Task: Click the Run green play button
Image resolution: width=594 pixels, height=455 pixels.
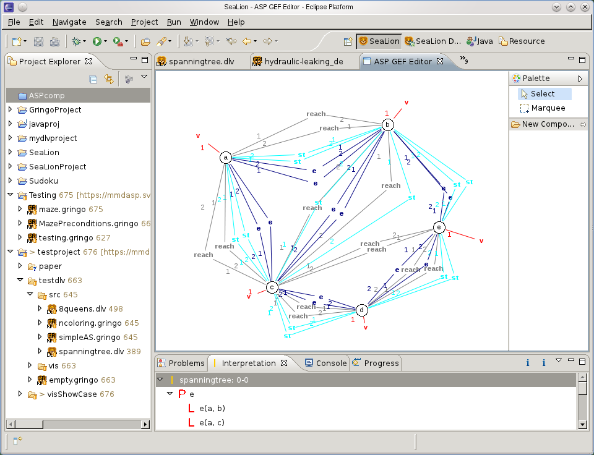Action: (97, 41)
